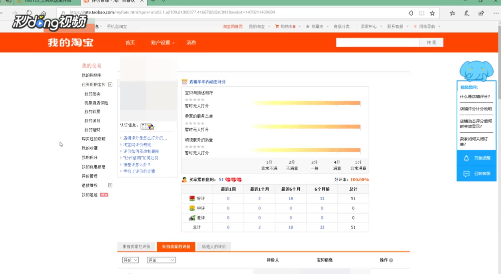Open the 评价 filter dropdown
Screen dimensions: 501x274
pyautogui.click(x=130, y=260)
